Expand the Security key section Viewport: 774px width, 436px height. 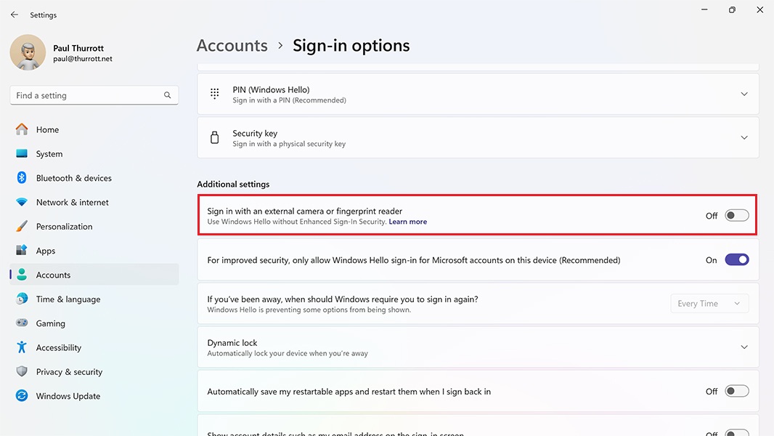click(744, 138)
